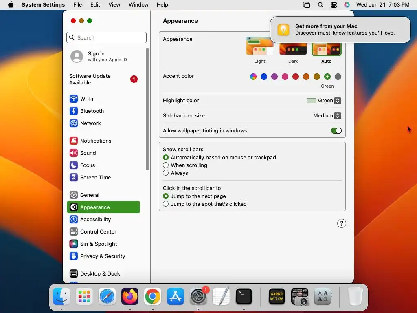Open Control Center from menu bar
The image size is (417, 313).
coord(334,5)
